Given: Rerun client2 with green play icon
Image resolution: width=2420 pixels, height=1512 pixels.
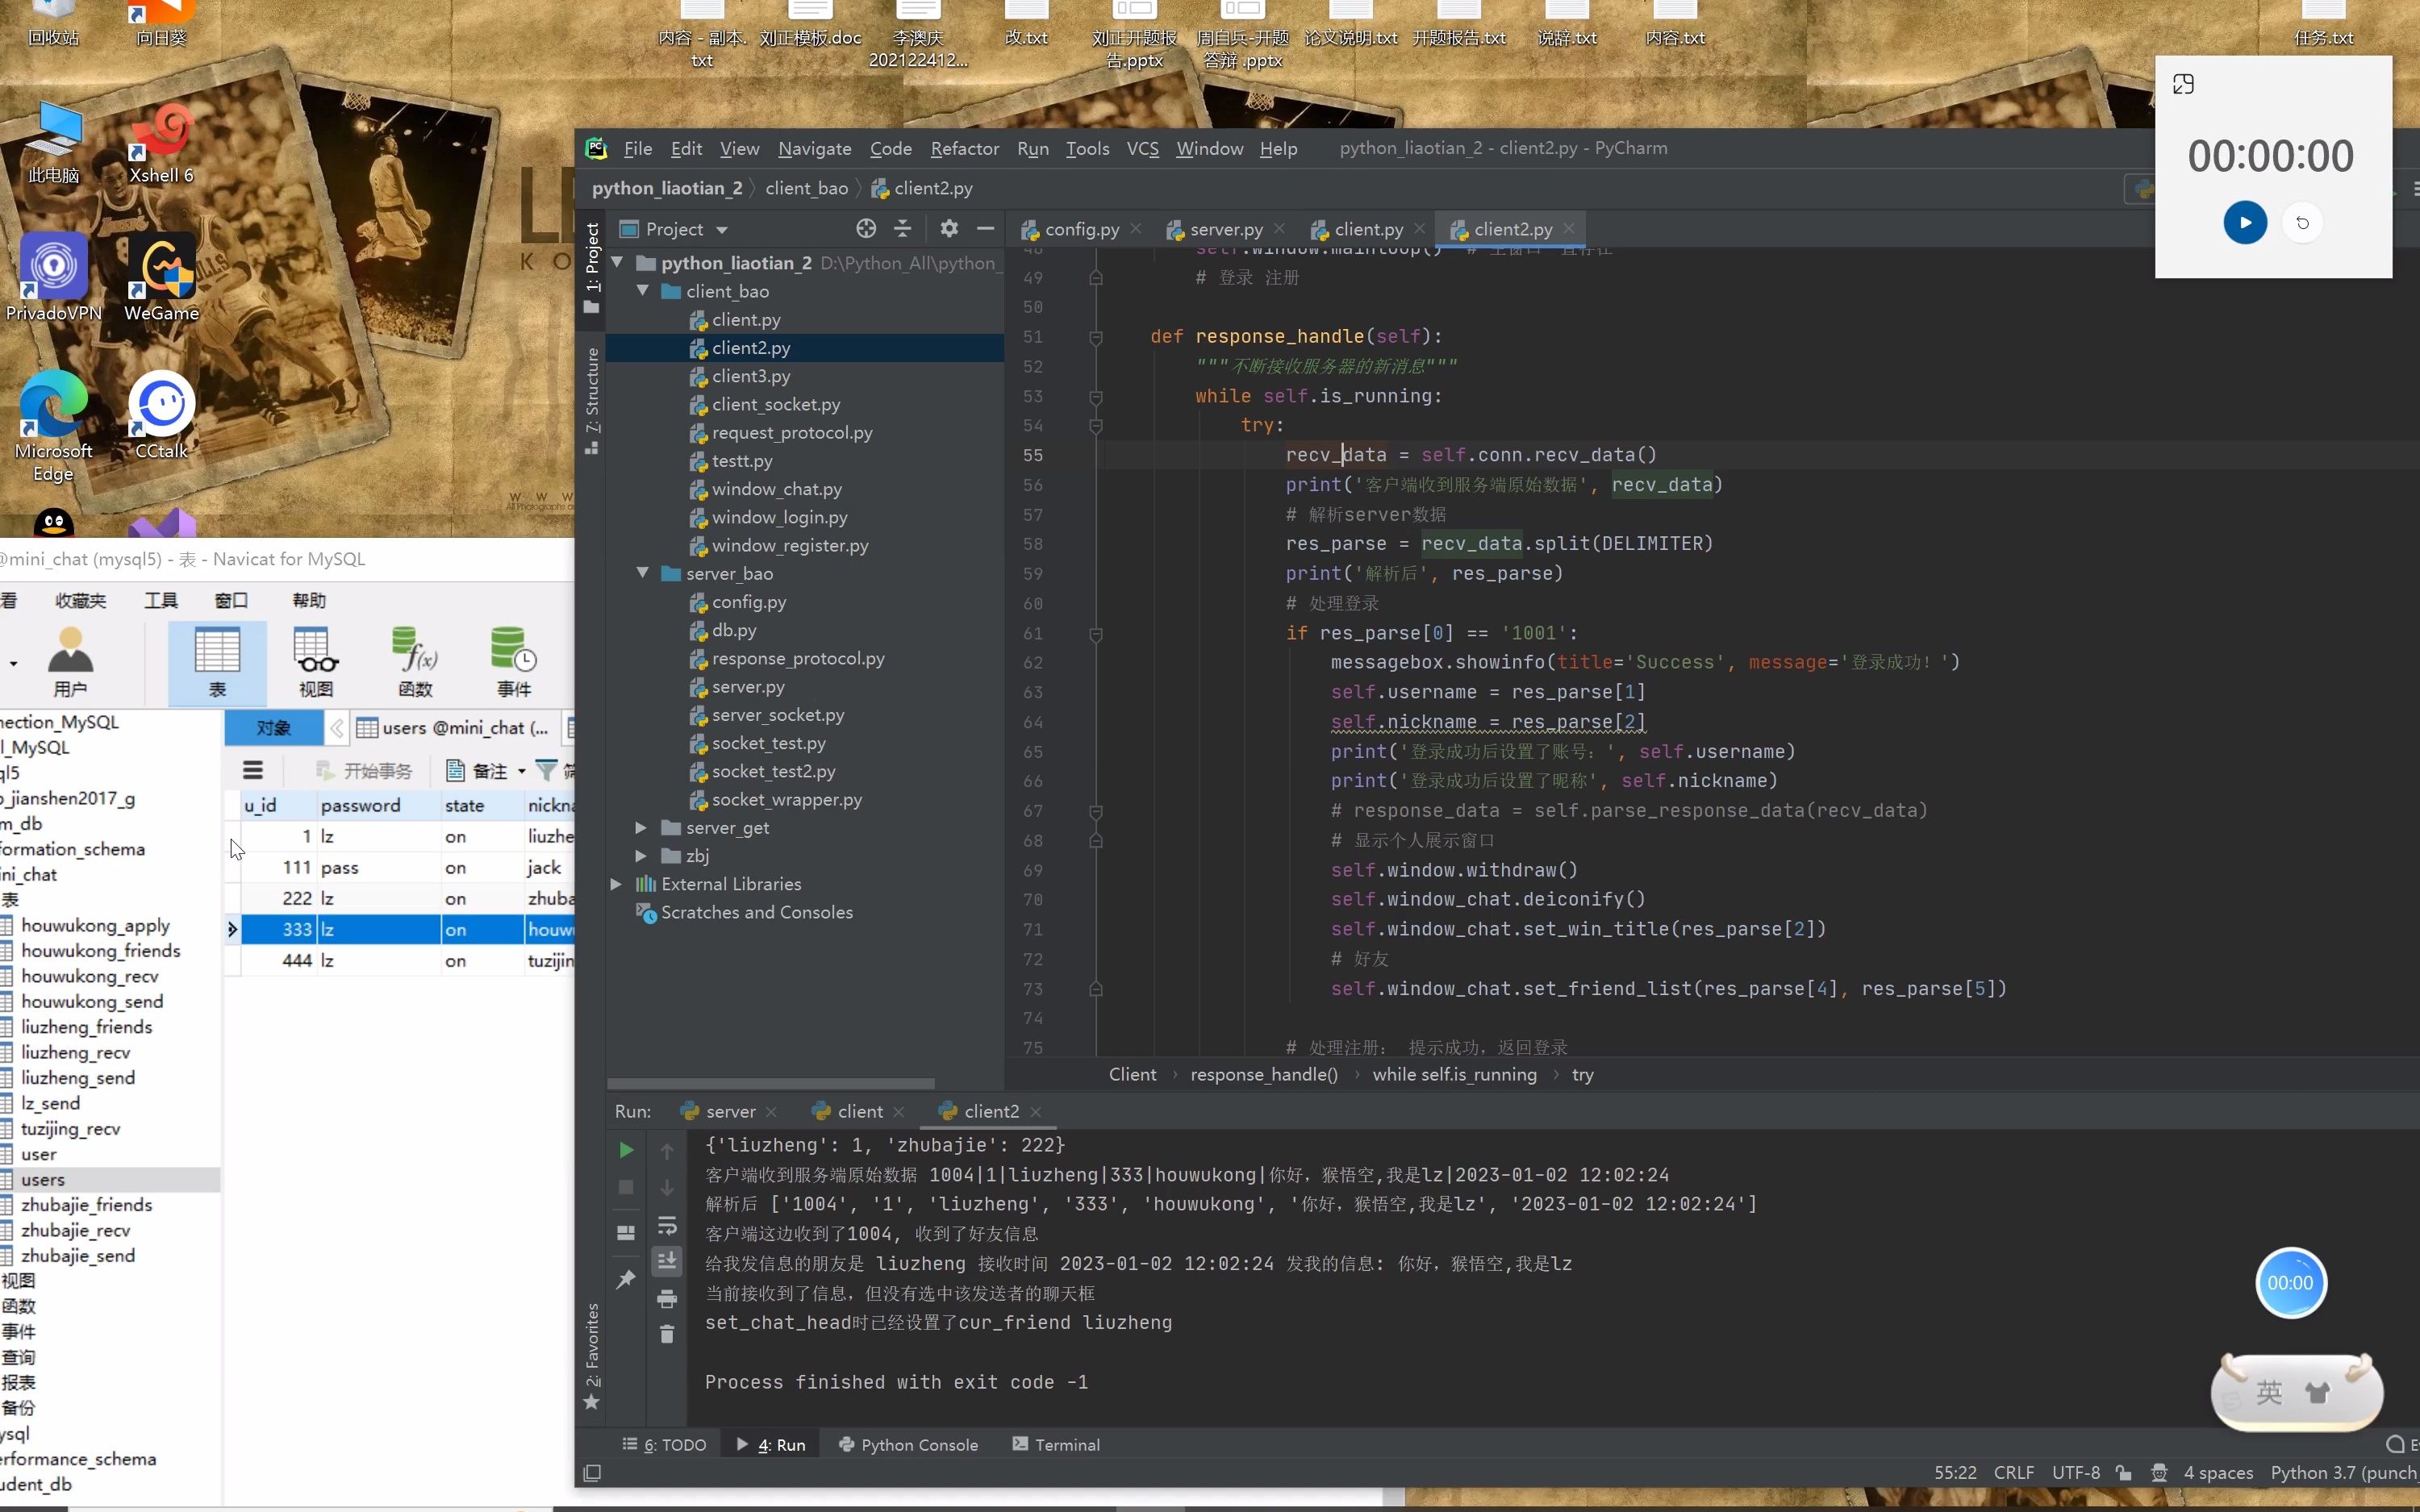Looking at the screenshot, I should [626, 1150].
